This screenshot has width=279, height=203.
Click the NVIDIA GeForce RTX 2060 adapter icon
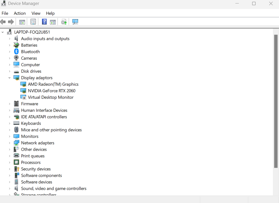tap(23, 91)
